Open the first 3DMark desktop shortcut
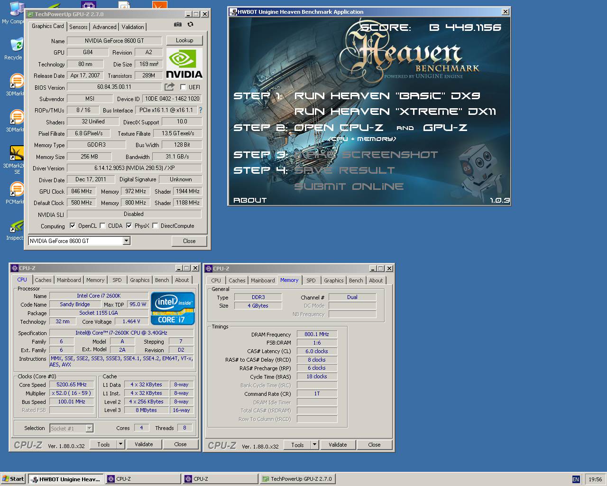This screenshot has height=486, width=607. pos(16,84)
